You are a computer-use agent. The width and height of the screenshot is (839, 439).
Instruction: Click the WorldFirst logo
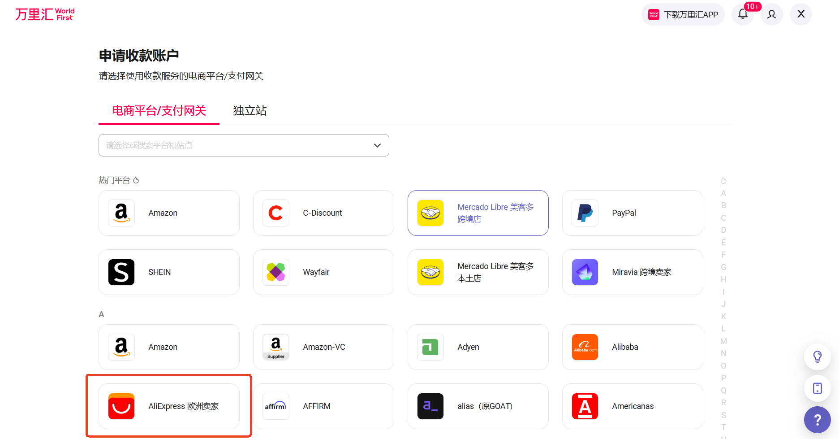pos(45,14)
